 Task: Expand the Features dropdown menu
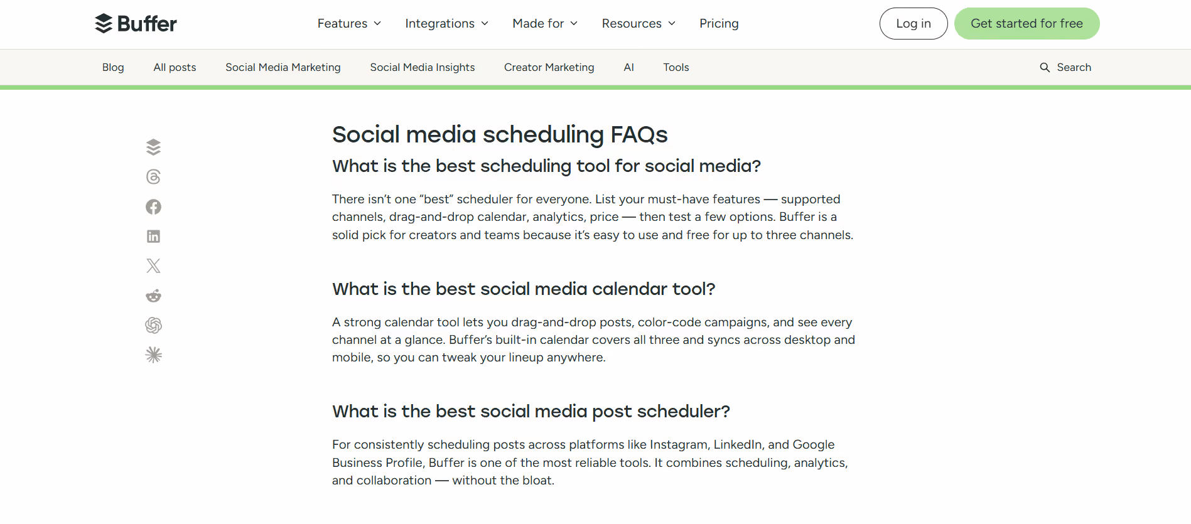(x=349, y=23)
